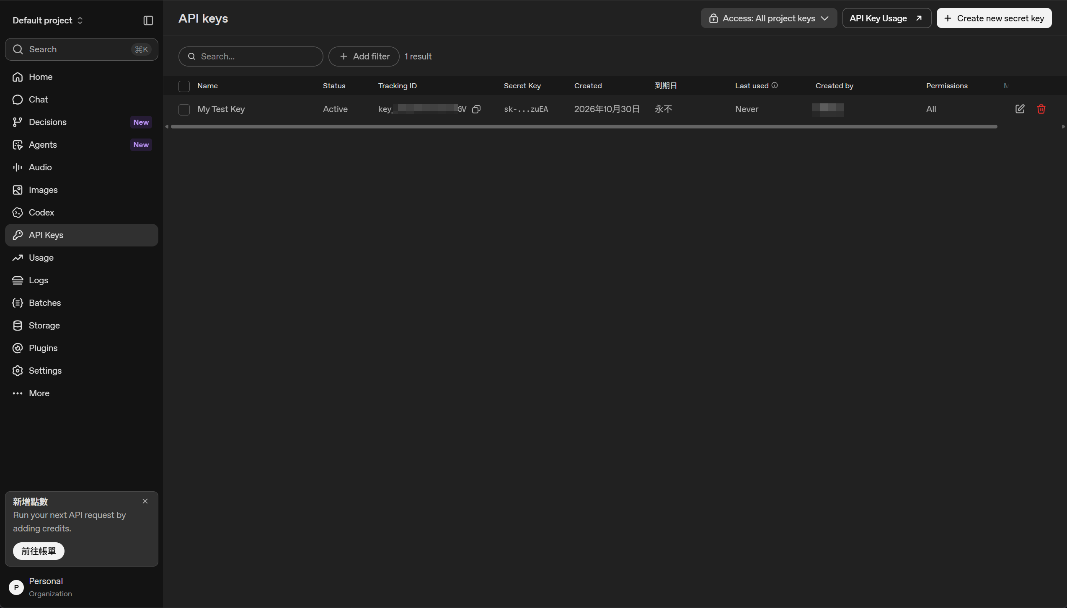
Task: Click the horizontal table scrollbar
Action: 584,127
